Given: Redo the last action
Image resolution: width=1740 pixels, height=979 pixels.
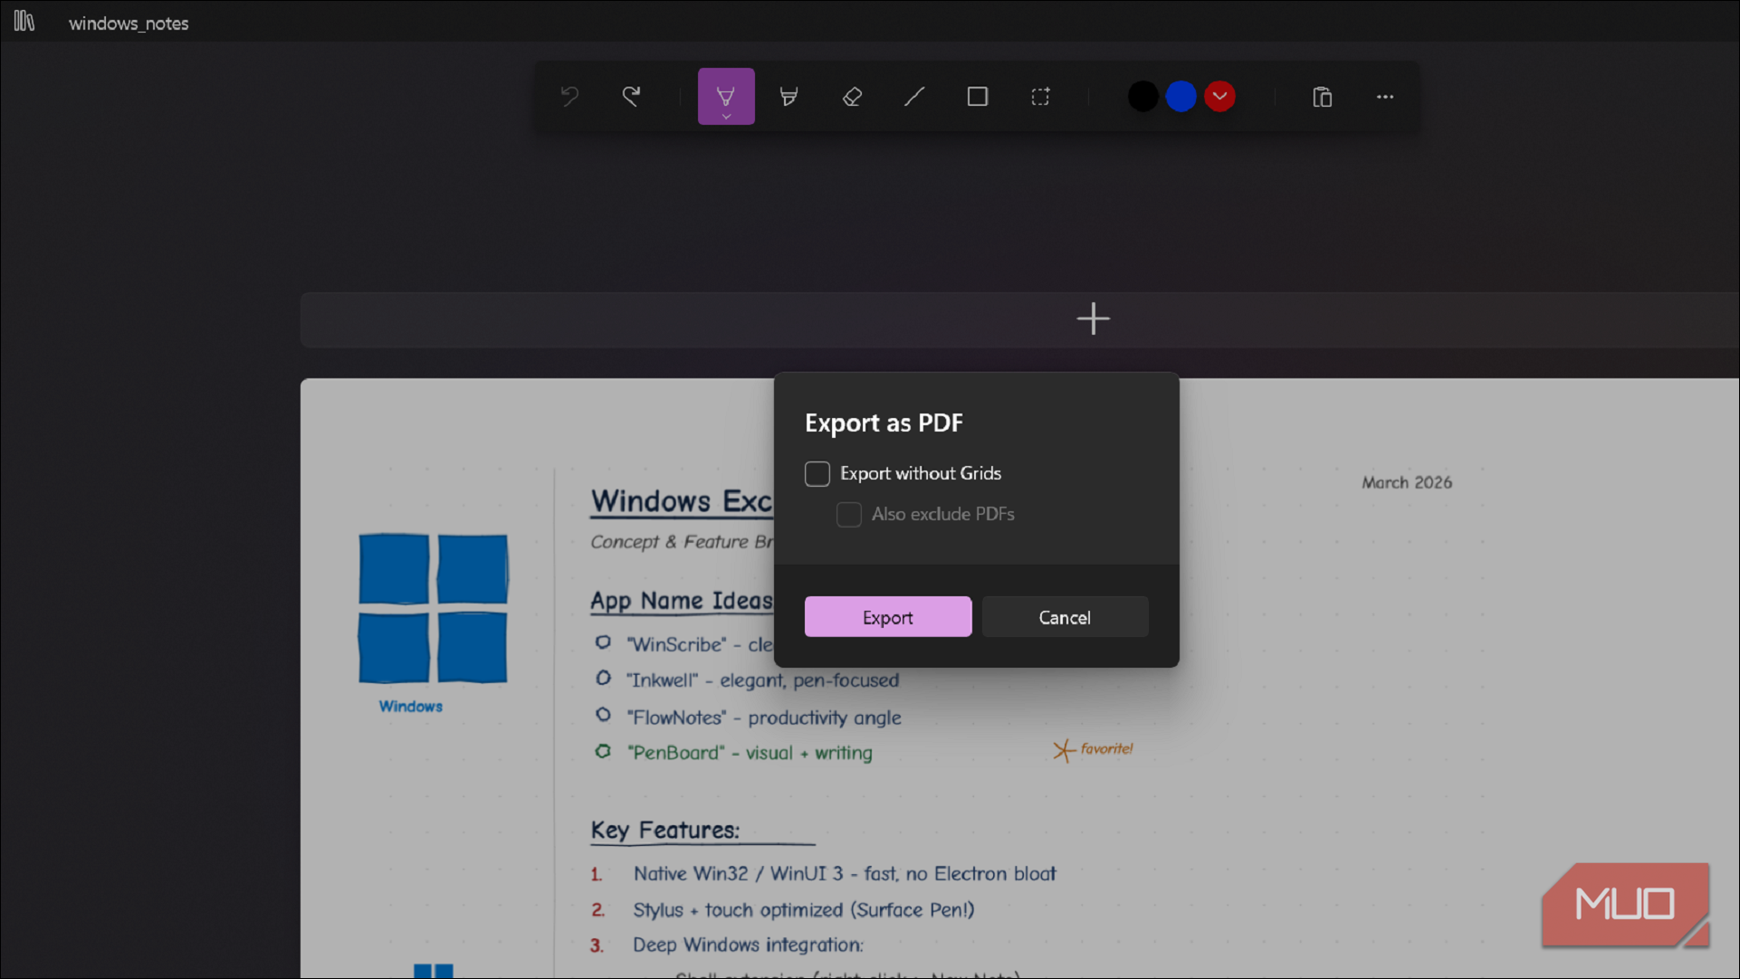Looking at the screenshot, I should [631, 96].
